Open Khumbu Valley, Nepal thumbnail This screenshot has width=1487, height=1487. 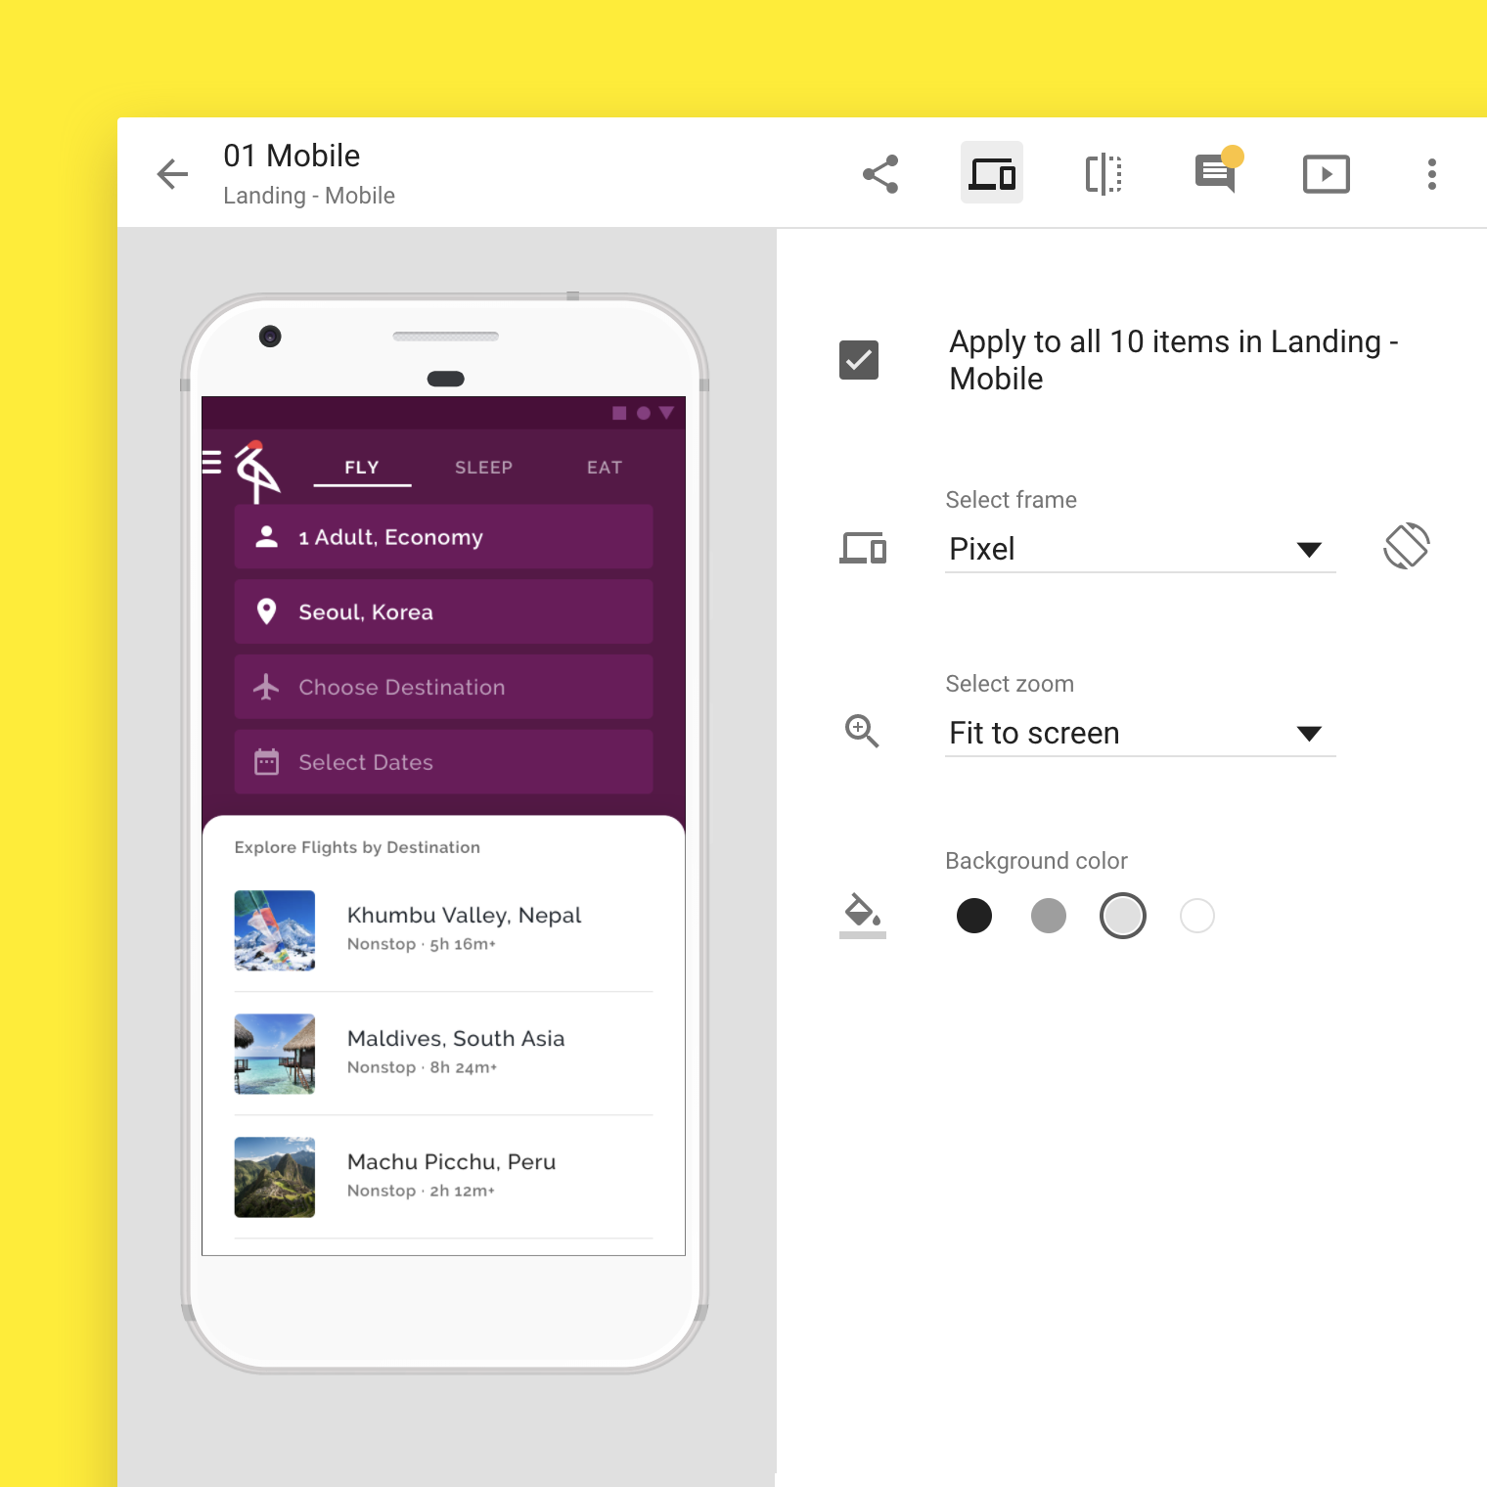click(x=275, y=930)
